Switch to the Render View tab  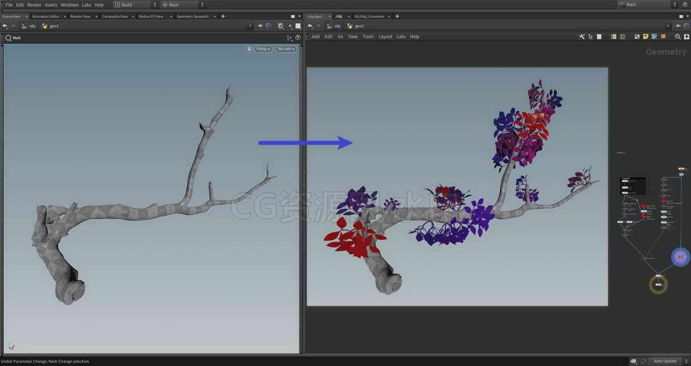80,16
